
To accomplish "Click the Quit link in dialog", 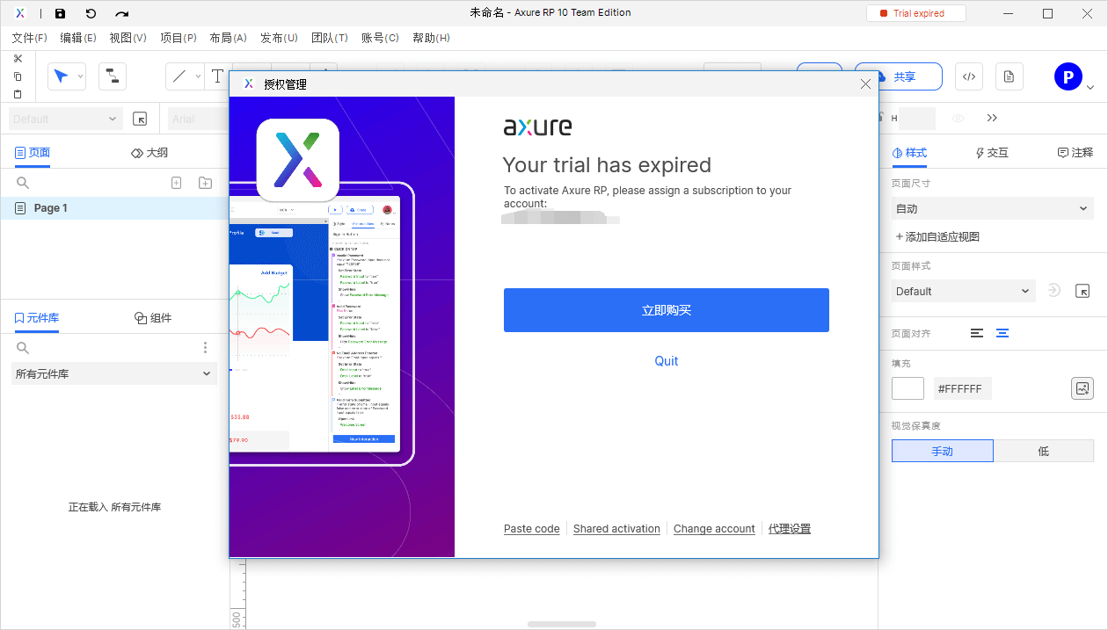I will [667, 361].
